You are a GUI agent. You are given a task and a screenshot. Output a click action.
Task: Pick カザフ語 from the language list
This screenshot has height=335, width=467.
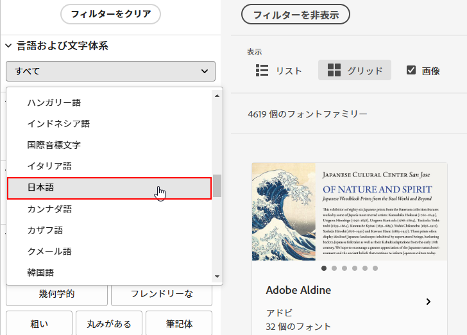[x=109, y=230]
